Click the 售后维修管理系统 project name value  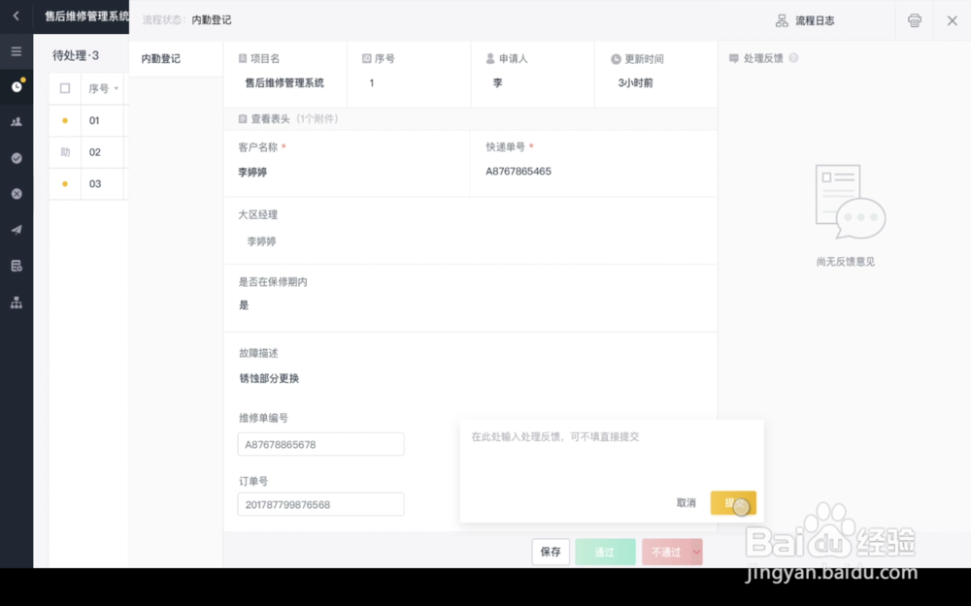285,82
